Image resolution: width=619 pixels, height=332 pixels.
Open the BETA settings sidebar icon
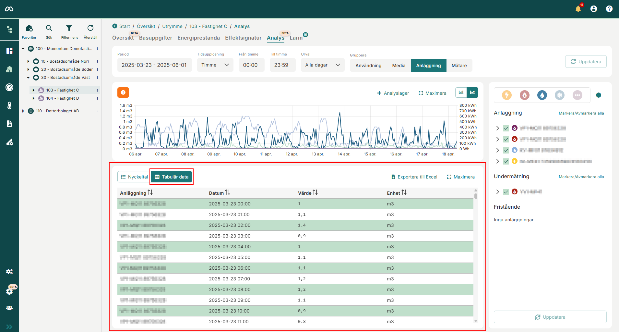9,291
